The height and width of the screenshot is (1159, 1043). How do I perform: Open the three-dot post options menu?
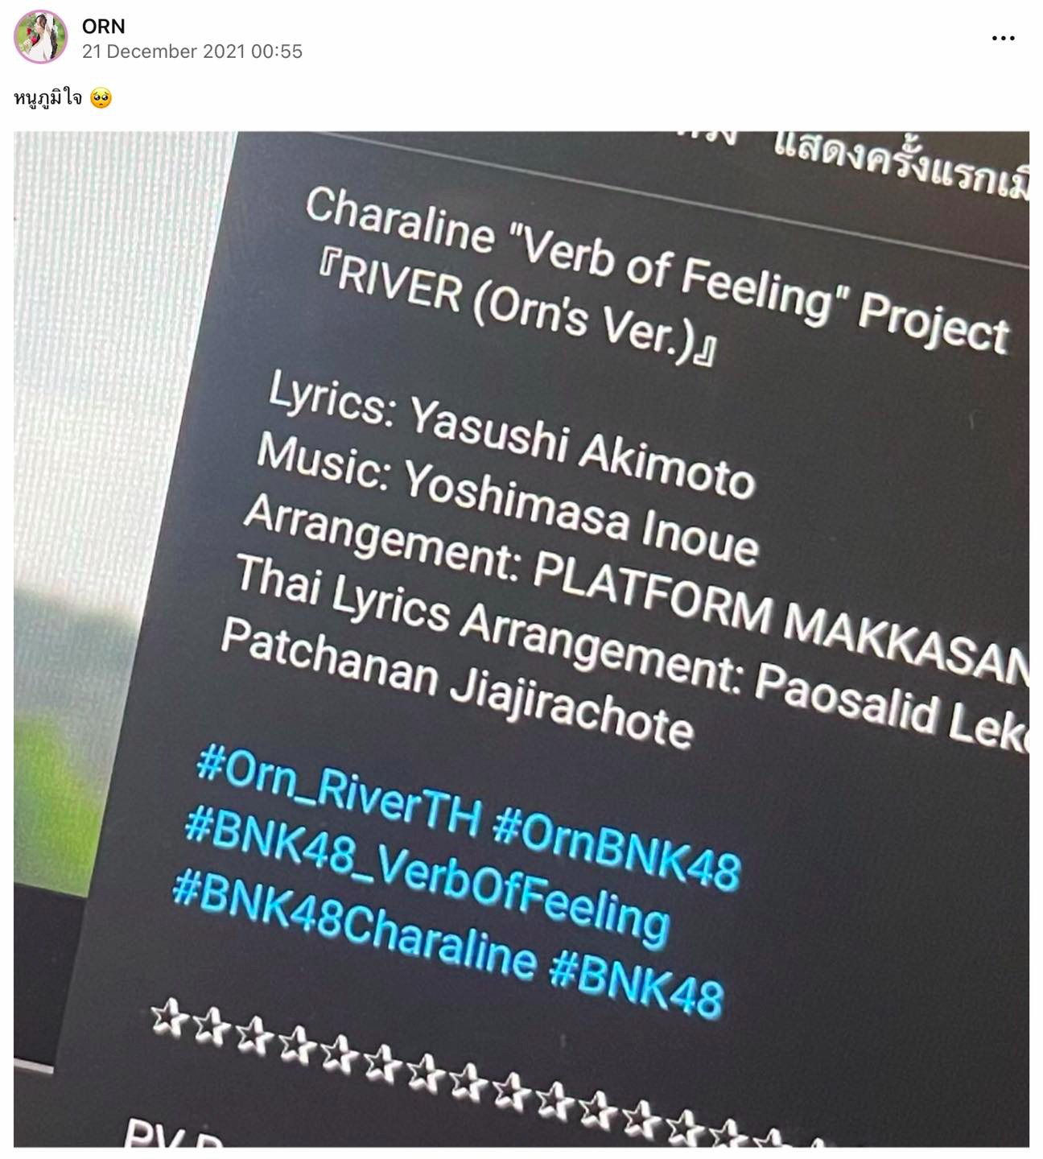pyautogui.click(x=1003, y=38)
